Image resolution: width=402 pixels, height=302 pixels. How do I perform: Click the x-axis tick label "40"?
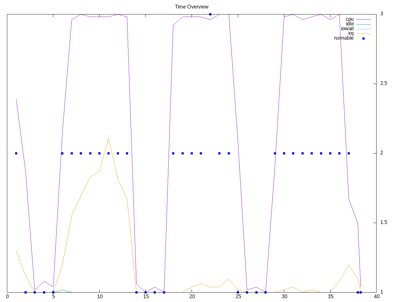[376, 296]
